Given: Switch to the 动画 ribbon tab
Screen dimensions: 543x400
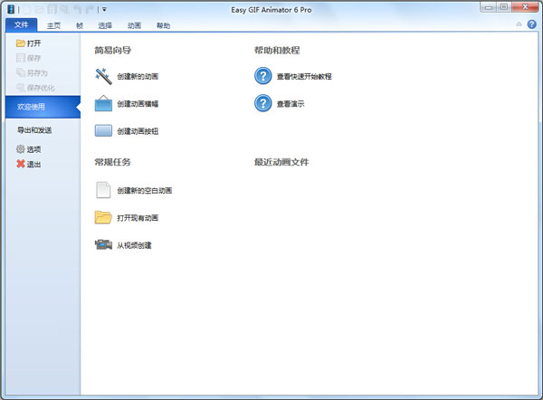Looking at the screenshot, I should tap(134, 25).
